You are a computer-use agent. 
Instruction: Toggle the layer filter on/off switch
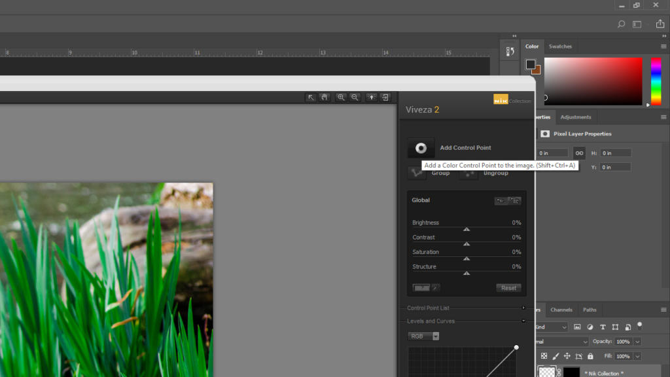[x=639, y=325]
